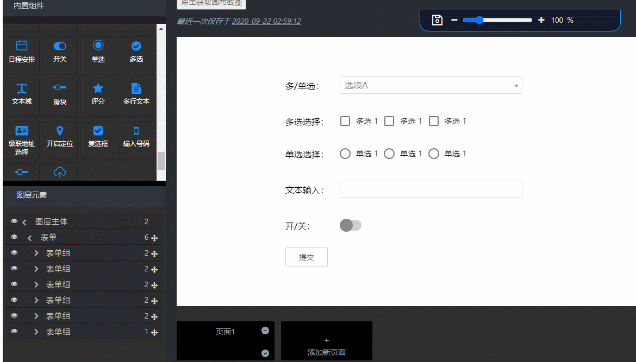636x362 pixels.
Task: Click 添加新页面 to add a page
Action: [326, 346]
